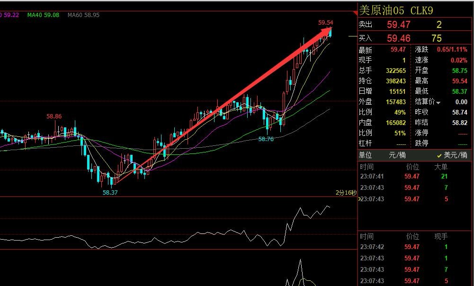
Task: Click the 内盘 ratio 51%
Action: (400, 133)
